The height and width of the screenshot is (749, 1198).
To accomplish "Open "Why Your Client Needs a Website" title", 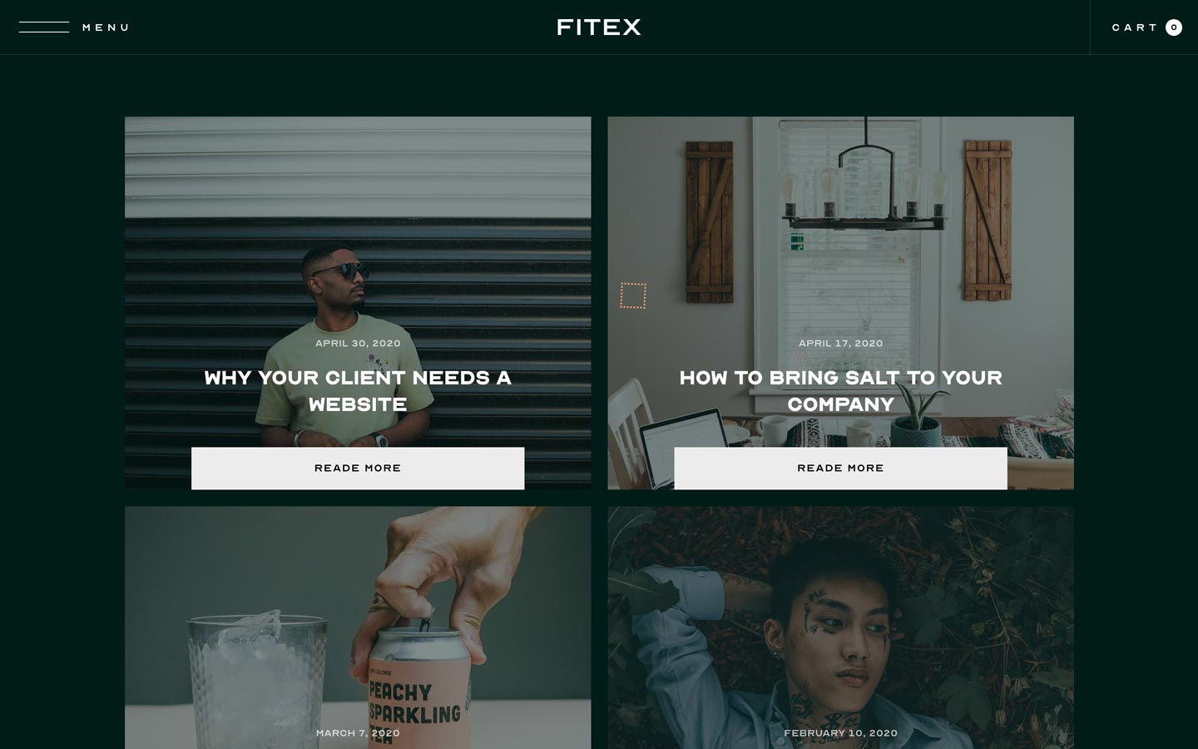I will click(x=358, y=390).
